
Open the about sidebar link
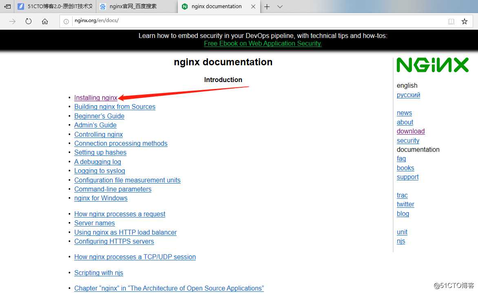coord(405,122)
